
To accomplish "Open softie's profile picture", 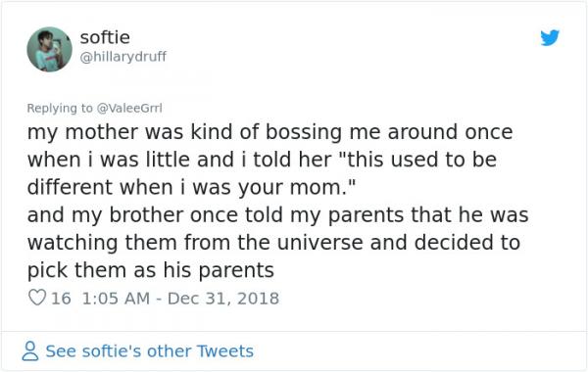I will point(50,49).
